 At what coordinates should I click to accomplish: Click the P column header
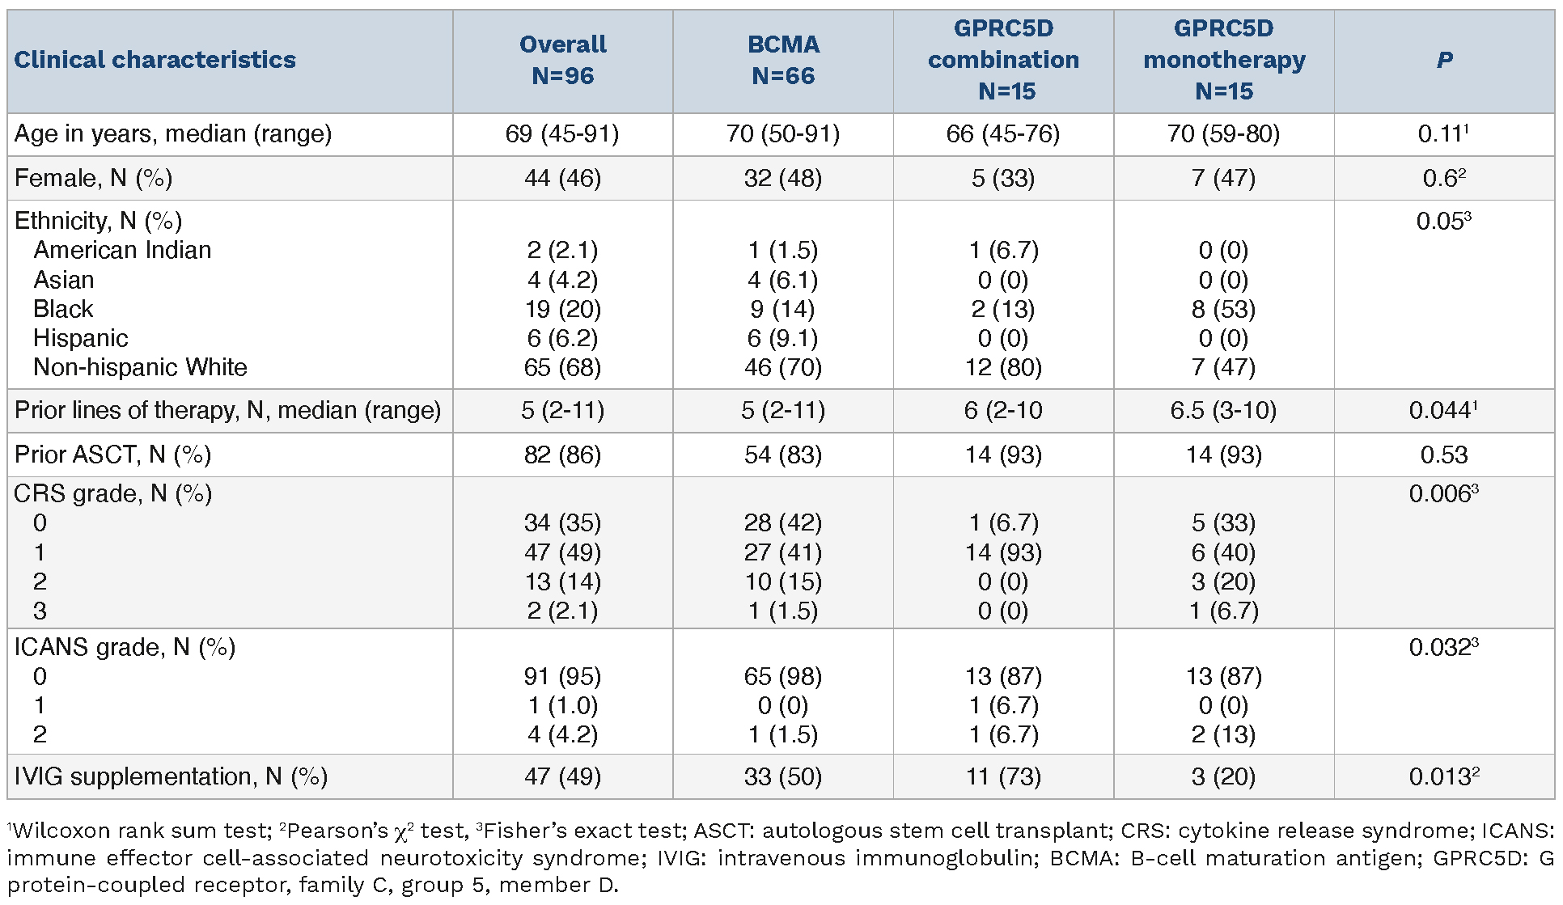click(x=1444, y=60)
